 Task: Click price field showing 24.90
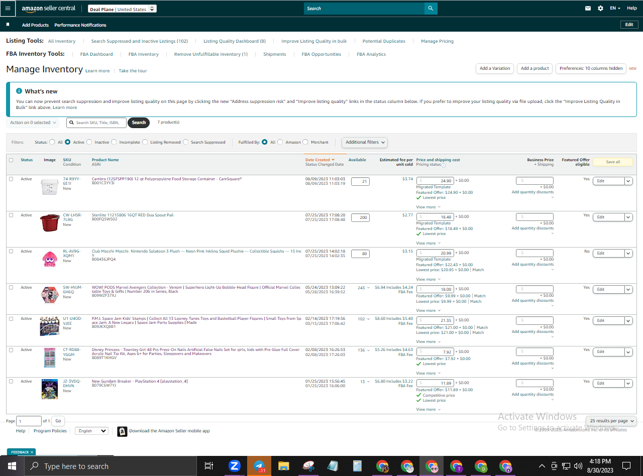436,181
